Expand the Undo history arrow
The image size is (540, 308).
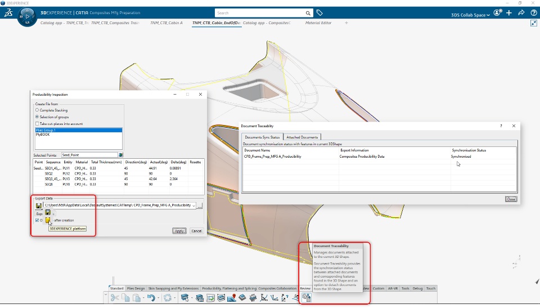[x=158, y=298]
